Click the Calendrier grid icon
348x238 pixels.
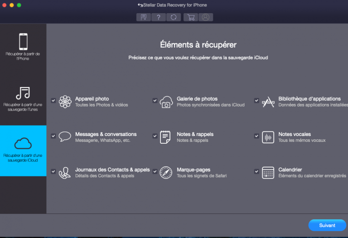(268, 173)
